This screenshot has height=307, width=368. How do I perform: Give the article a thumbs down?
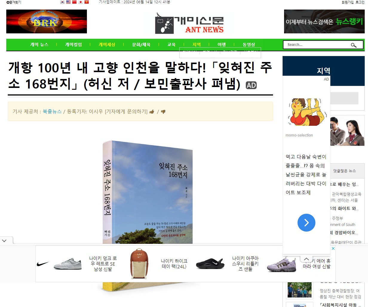tap(163, 112)
